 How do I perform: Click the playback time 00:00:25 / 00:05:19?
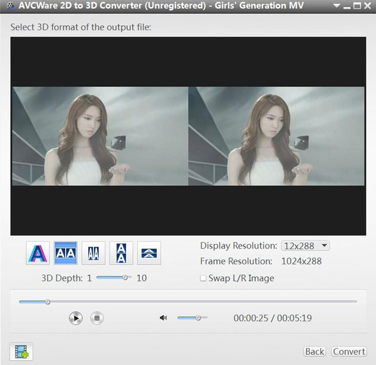click(x=273, y=318)
